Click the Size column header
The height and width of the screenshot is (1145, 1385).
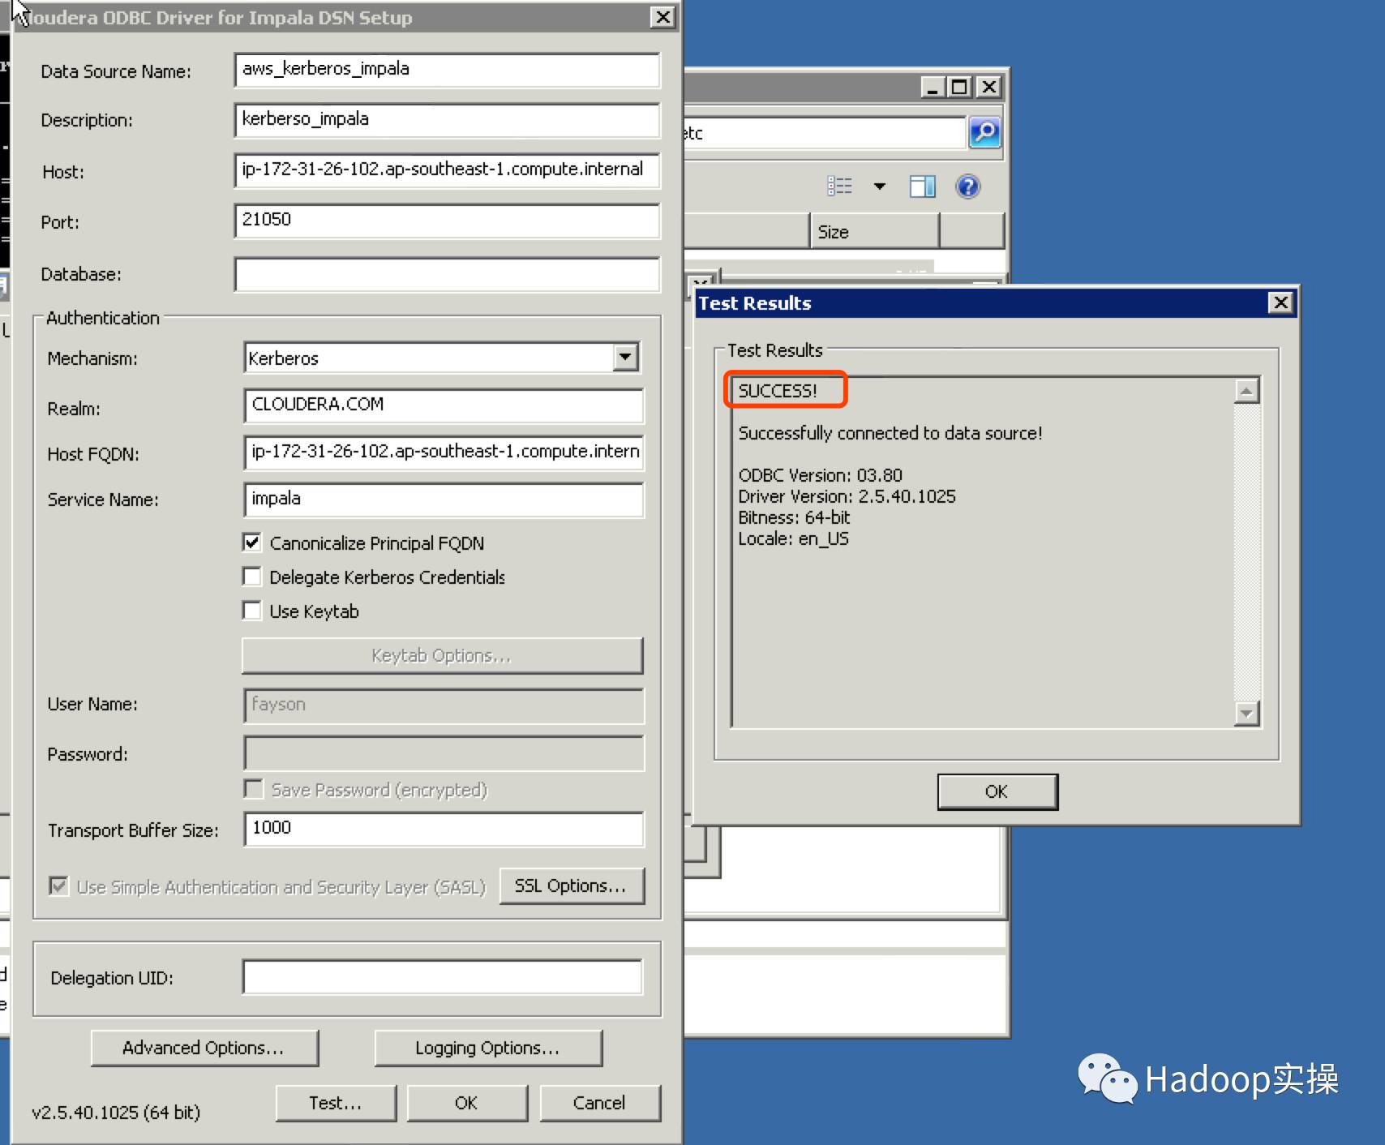(x=875, y=231)
